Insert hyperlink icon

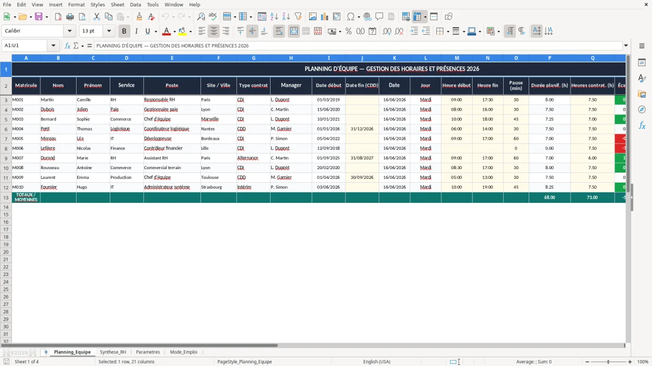pos(367,17)
